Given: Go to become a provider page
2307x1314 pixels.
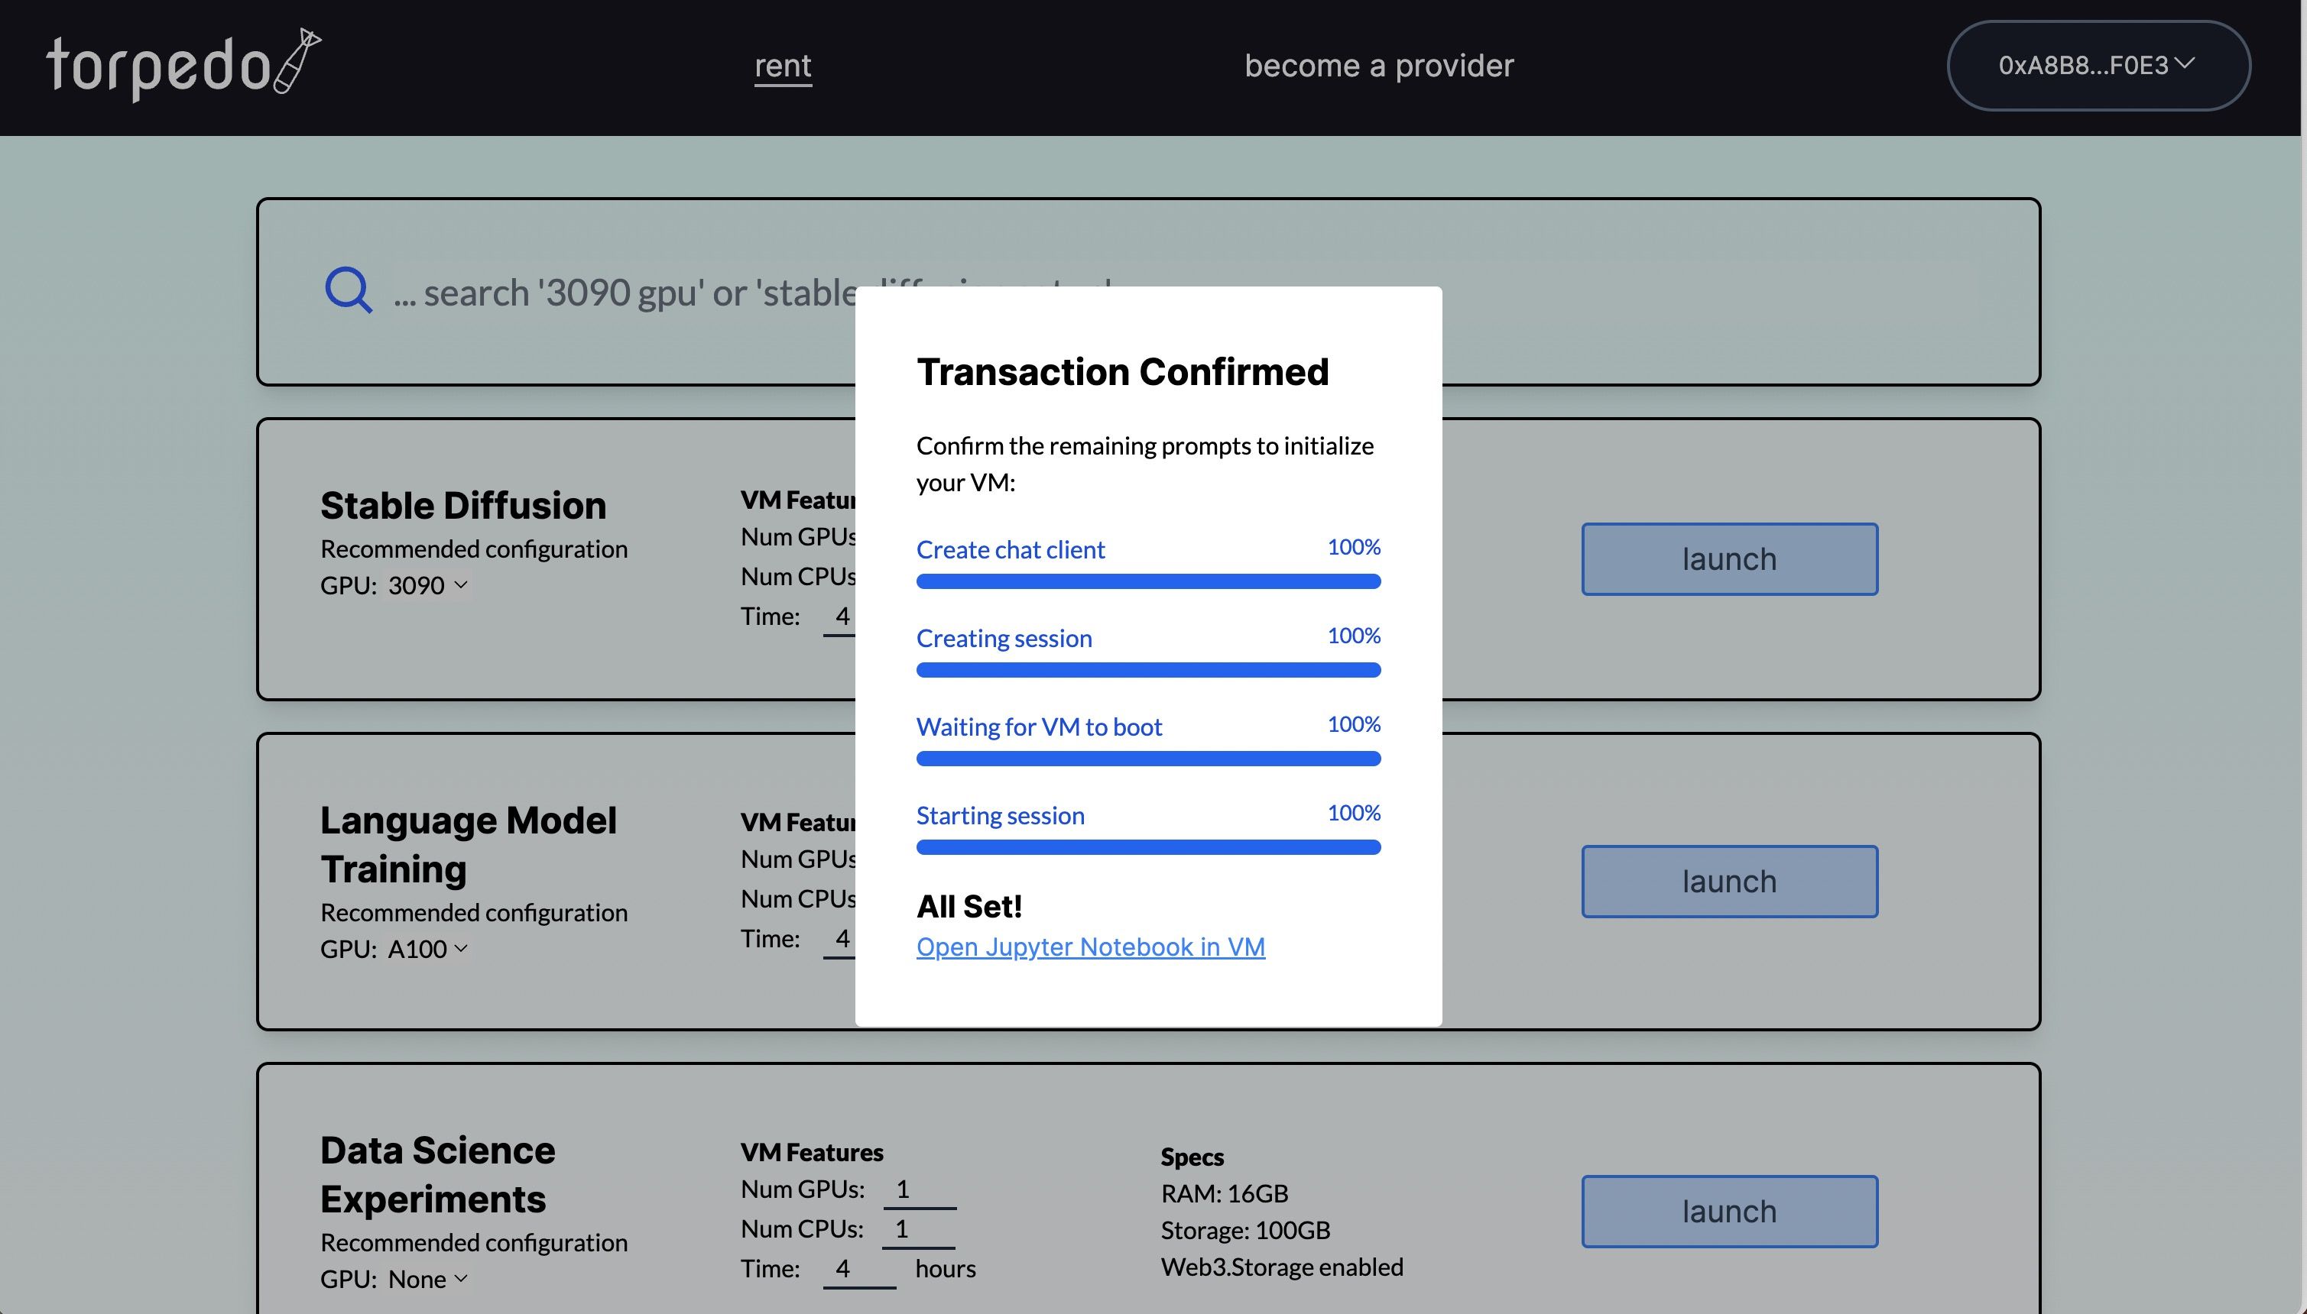Looking at the screenshot, I should (1379, 66).
